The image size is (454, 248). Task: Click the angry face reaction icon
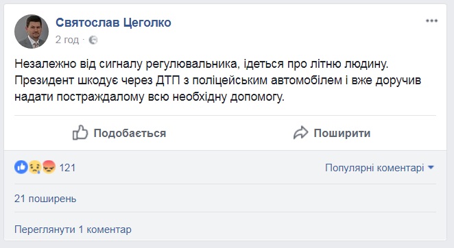49,167
